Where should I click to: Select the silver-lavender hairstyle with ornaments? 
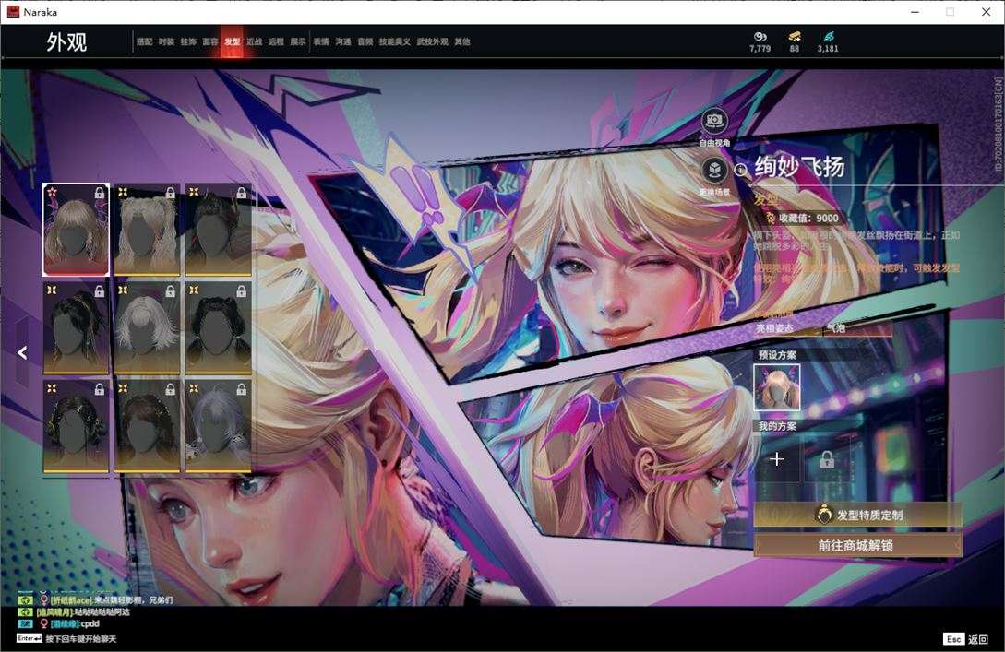(218, 427)
